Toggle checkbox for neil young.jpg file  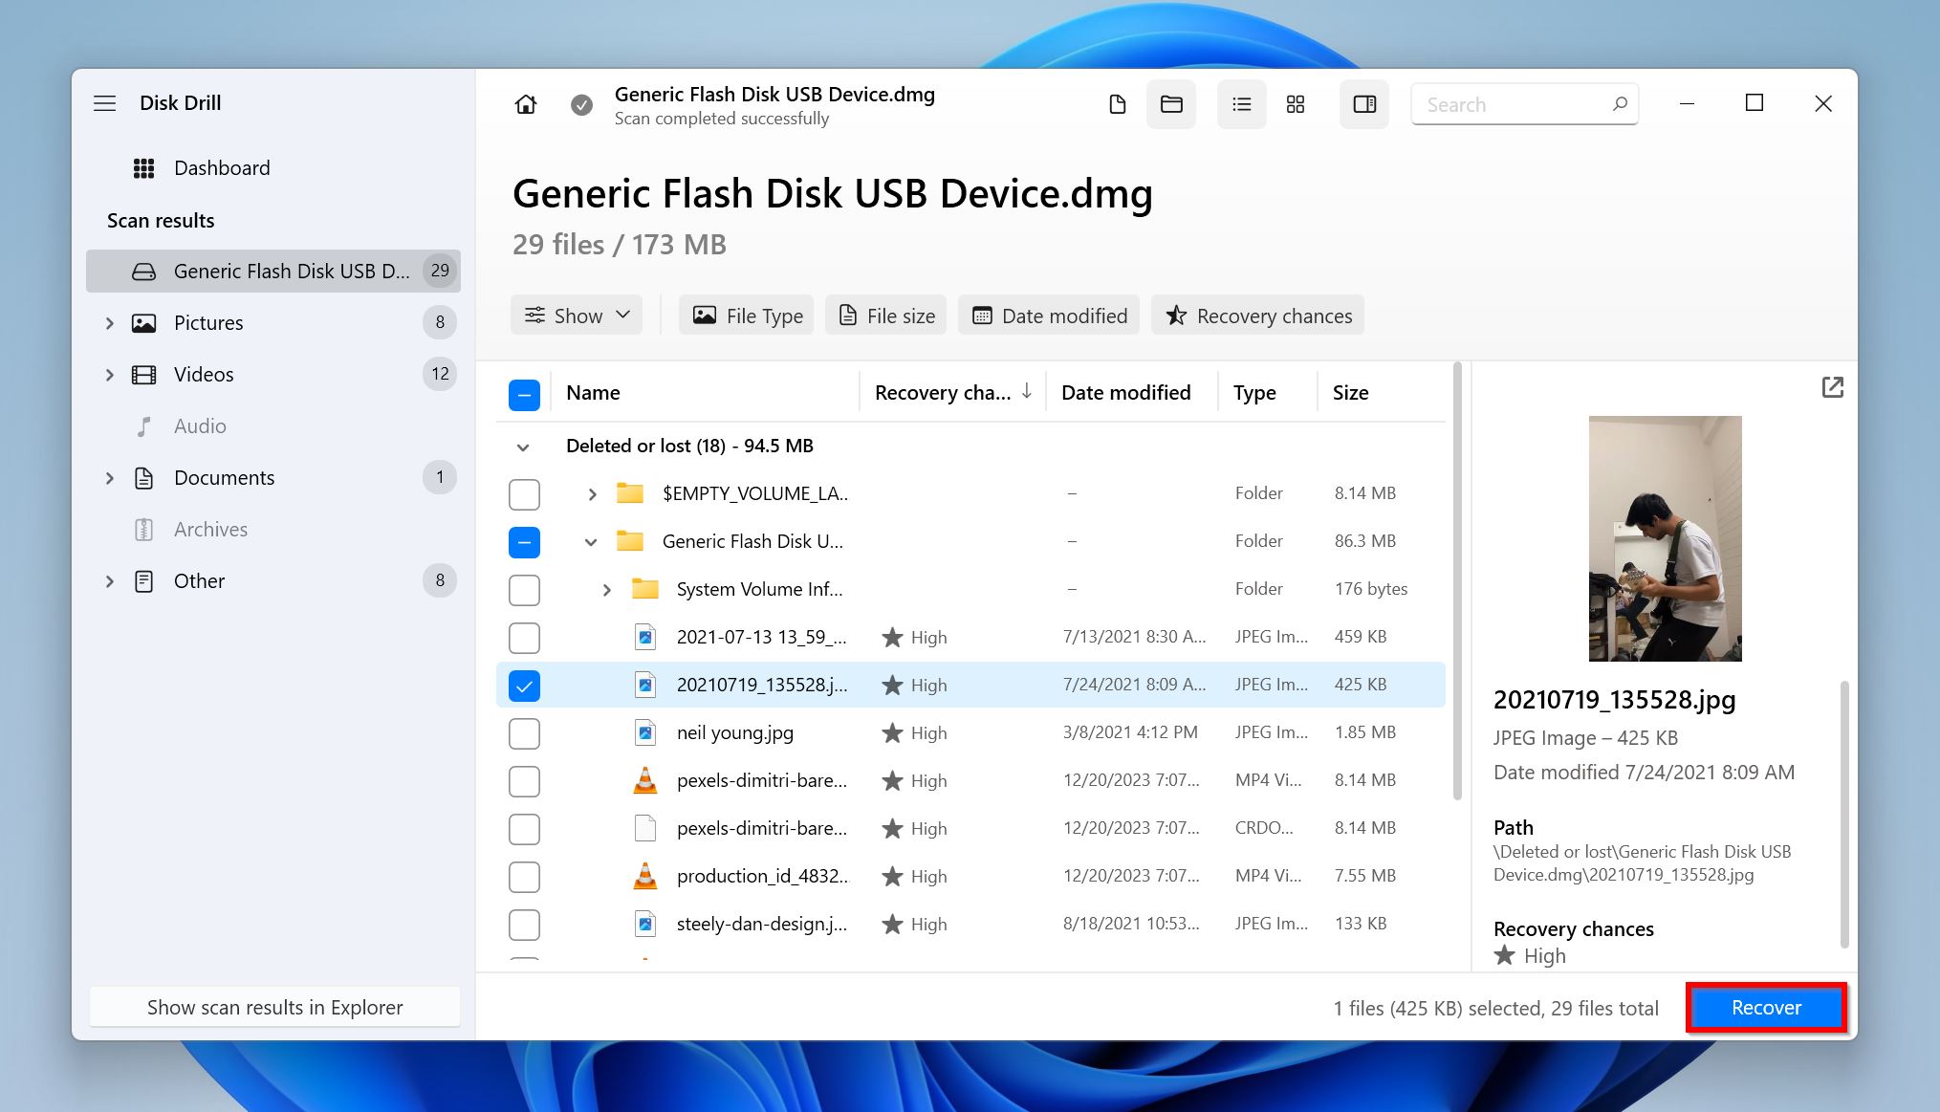(x=524, y=732)
